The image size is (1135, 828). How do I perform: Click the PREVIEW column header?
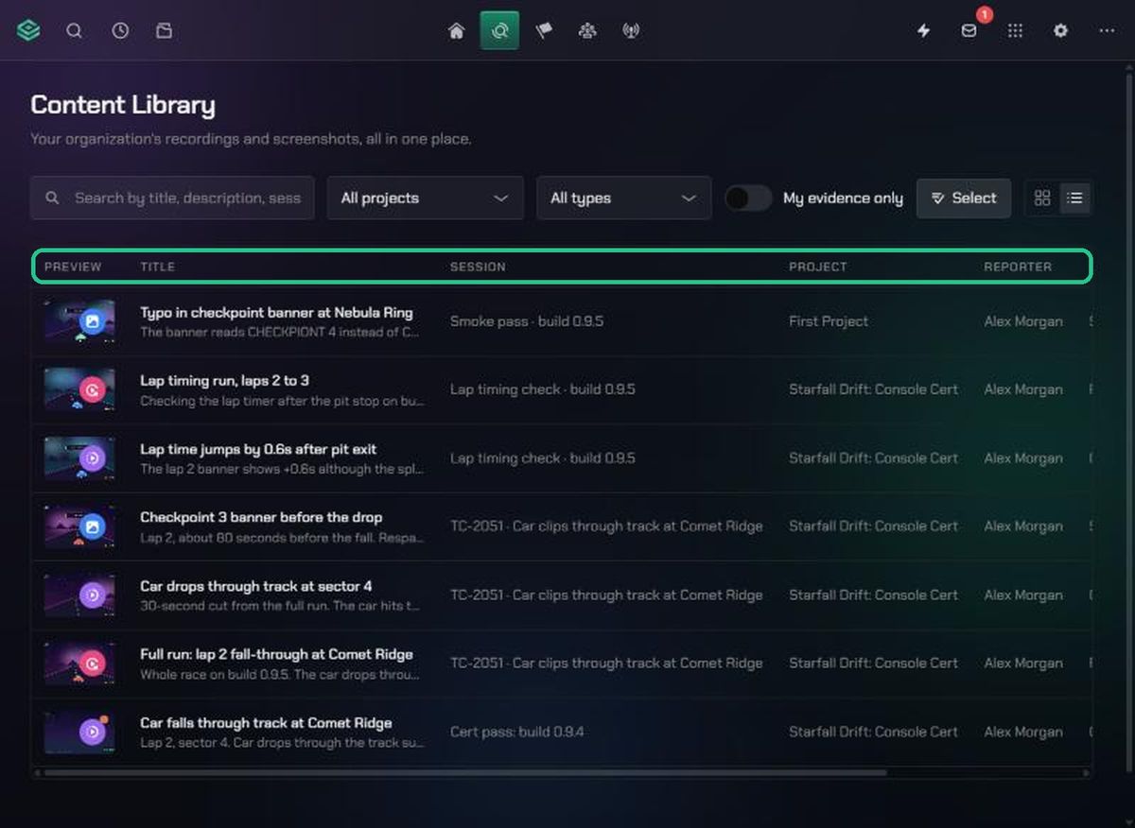[73, 267]
